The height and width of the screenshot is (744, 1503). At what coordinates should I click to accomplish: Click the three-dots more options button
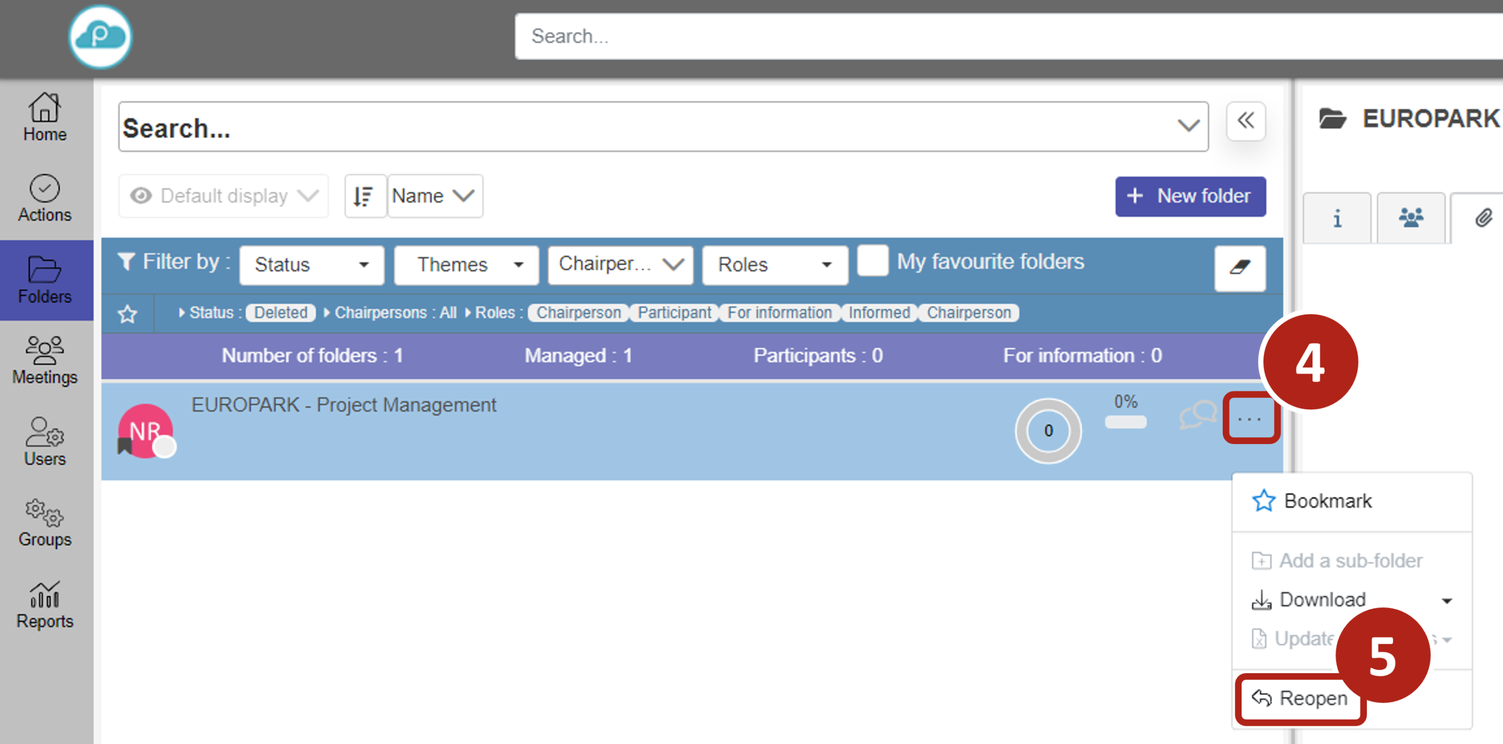click(x=1249, y=418)
